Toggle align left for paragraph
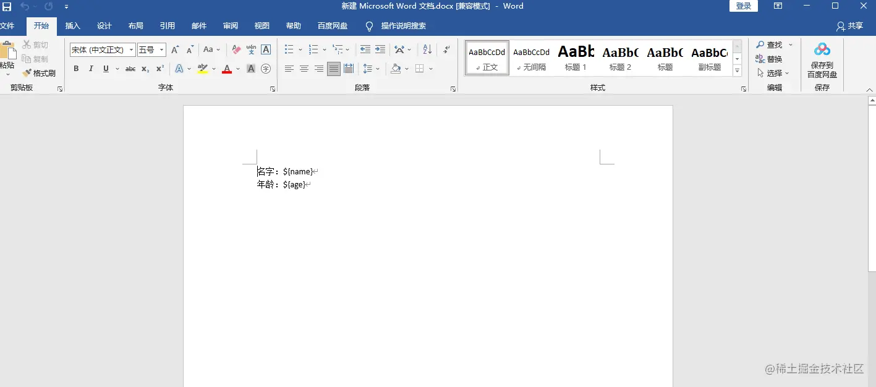Screen dimensions: 876x387 point(289,69)
